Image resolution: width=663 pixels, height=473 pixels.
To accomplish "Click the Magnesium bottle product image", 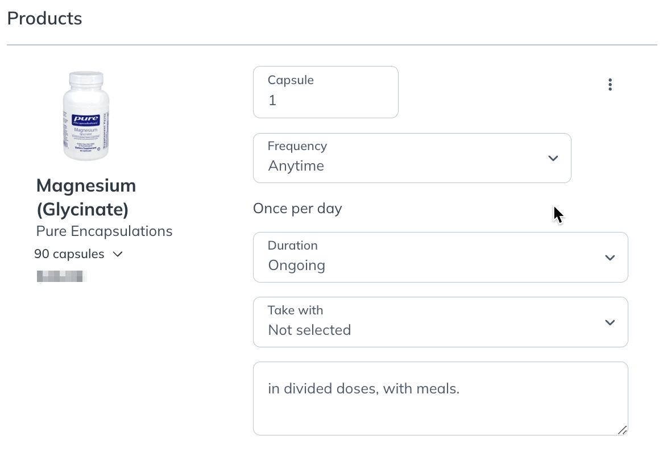I will (86, 116).
